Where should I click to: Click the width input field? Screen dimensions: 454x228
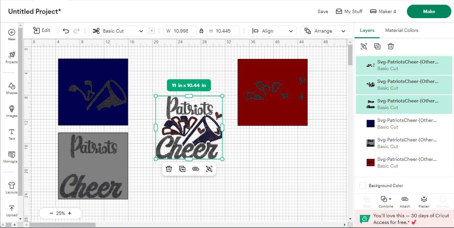point(180,31)
